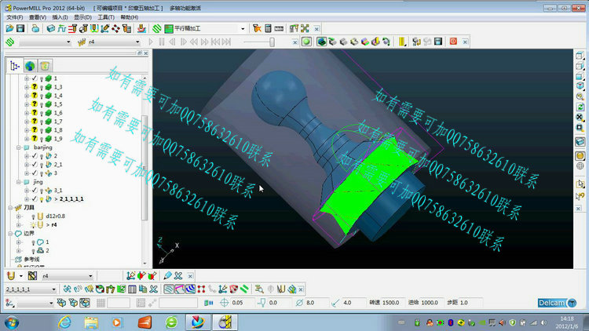This screenshot has width=589, height=331.
Task: Click the toolpath table icon
Action: click(132, 289)
